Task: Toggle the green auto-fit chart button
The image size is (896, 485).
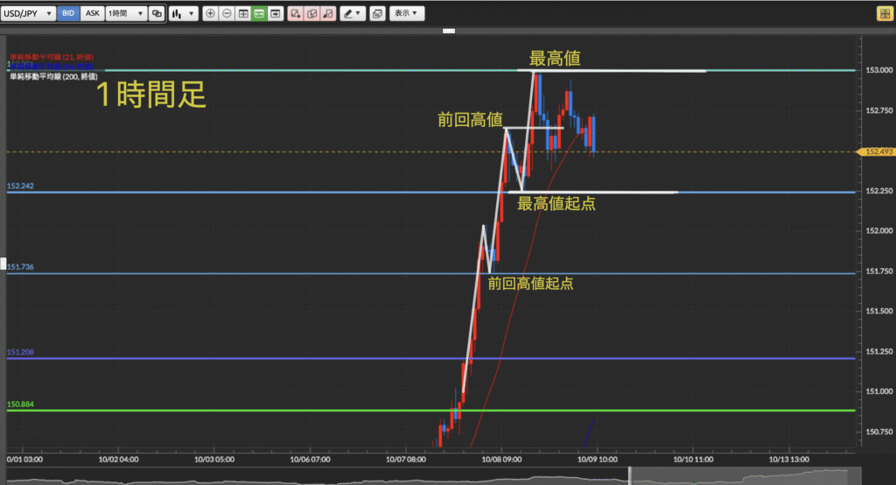Action: 259,14
